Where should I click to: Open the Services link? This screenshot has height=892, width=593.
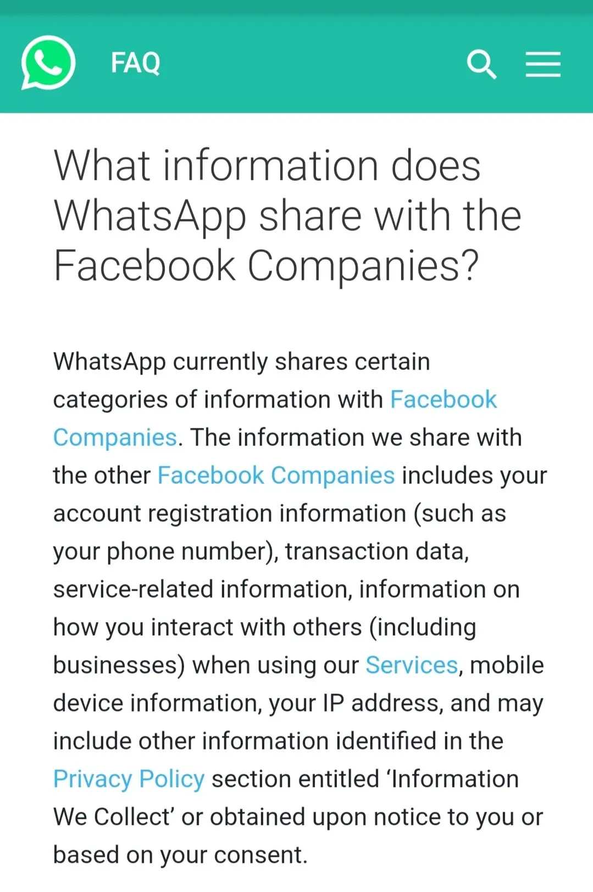[x=412, y=665]
